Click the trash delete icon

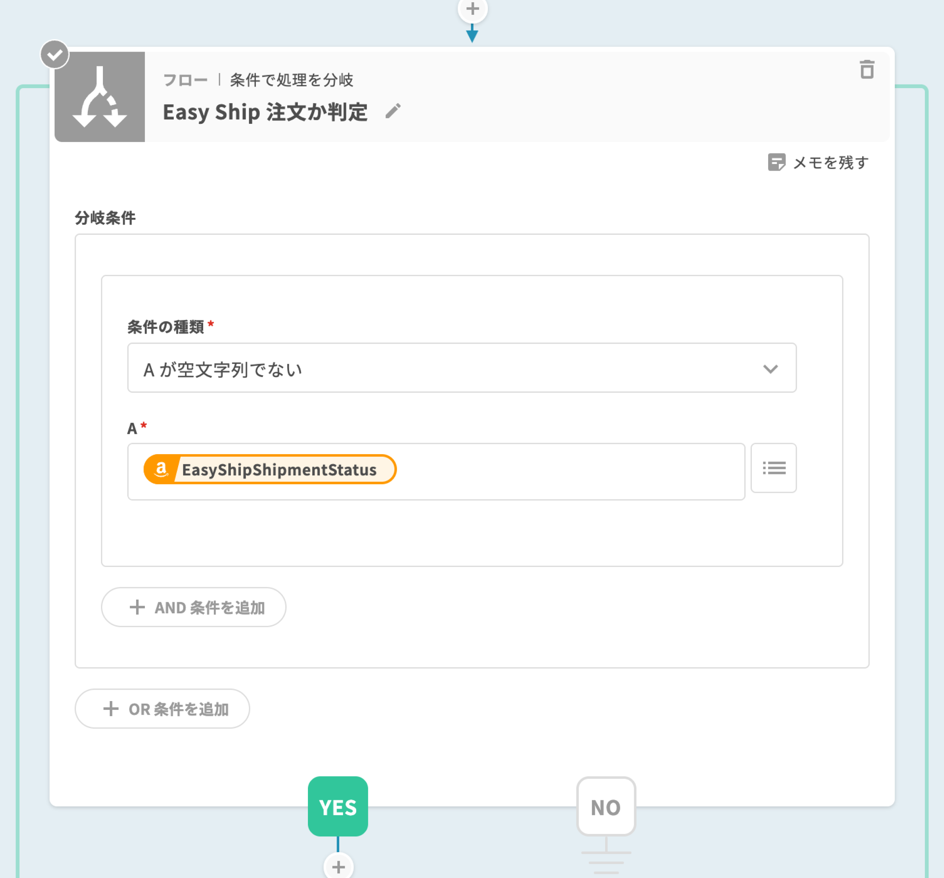pos(867,70)
